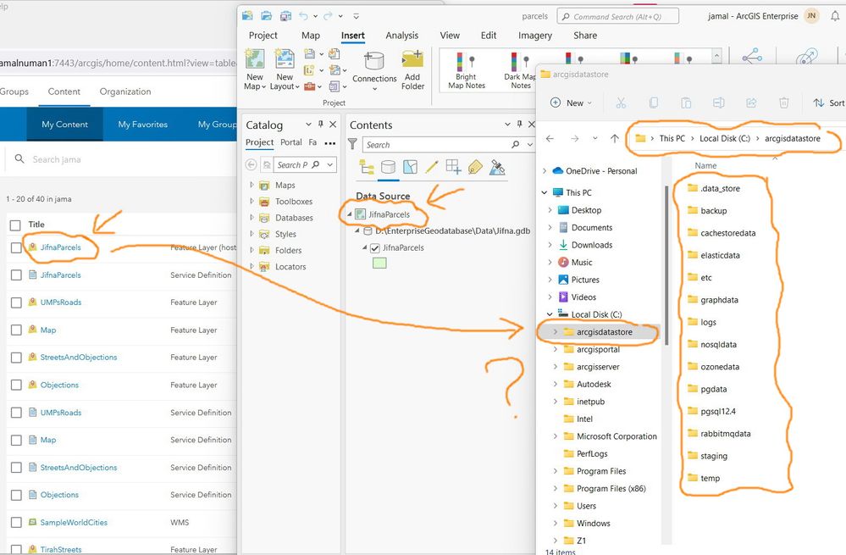
Task: Click the Save project icon in quick access
Action: click(286, 16)
